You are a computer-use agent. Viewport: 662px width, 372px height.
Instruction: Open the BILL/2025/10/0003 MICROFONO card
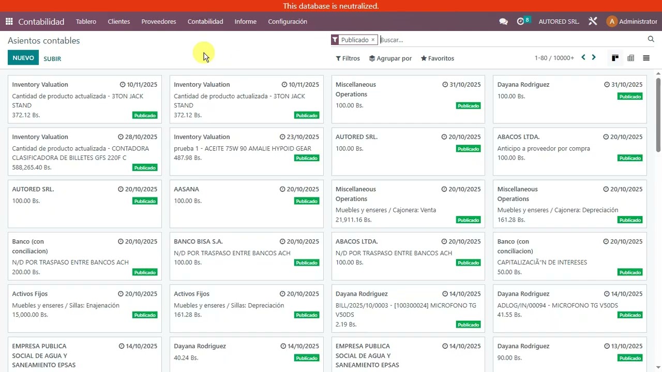[408, 308]
